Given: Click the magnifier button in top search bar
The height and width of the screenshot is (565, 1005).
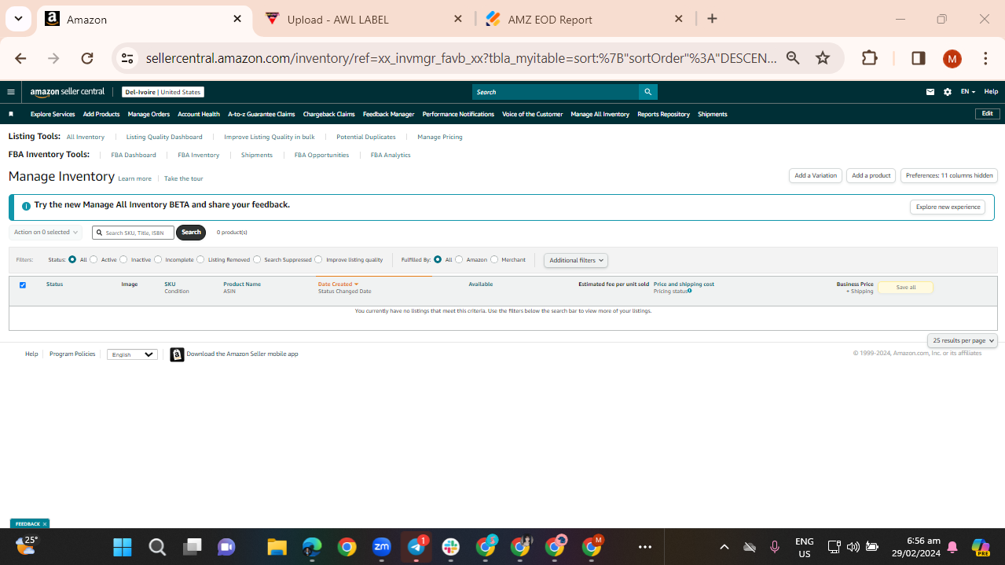Looking at the screenshot, I should coord(648,92).
